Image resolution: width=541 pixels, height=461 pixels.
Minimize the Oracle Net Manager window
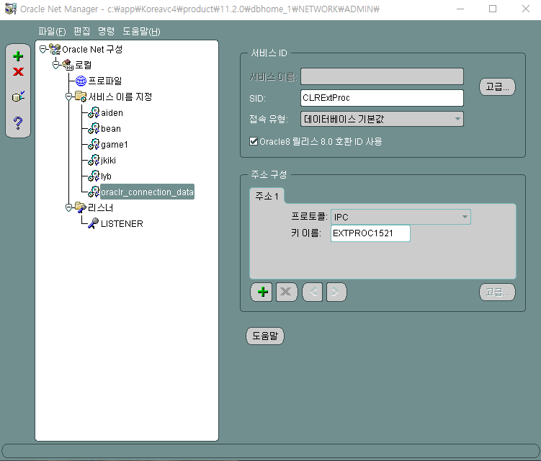(460, 9)
